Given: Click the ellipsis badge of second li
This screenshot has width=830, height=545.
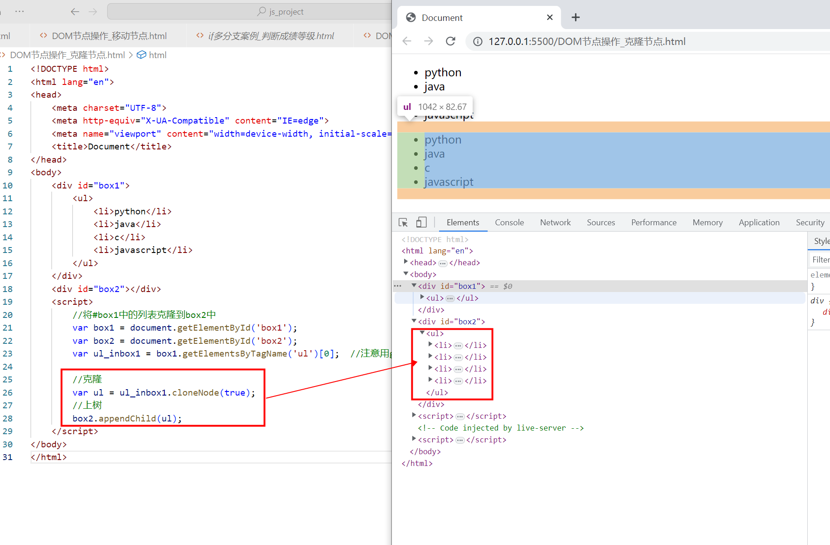Looking at the screenshot, I should coord(458,357).
